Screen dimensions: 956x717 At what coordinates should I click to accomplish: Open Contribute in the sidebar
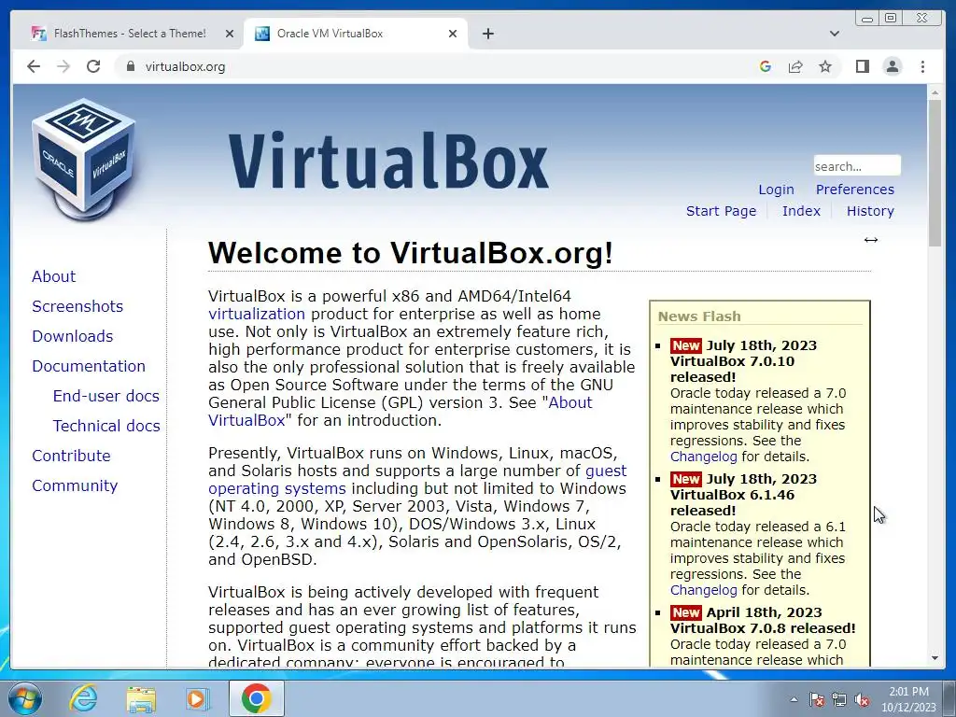click(71, 456)
